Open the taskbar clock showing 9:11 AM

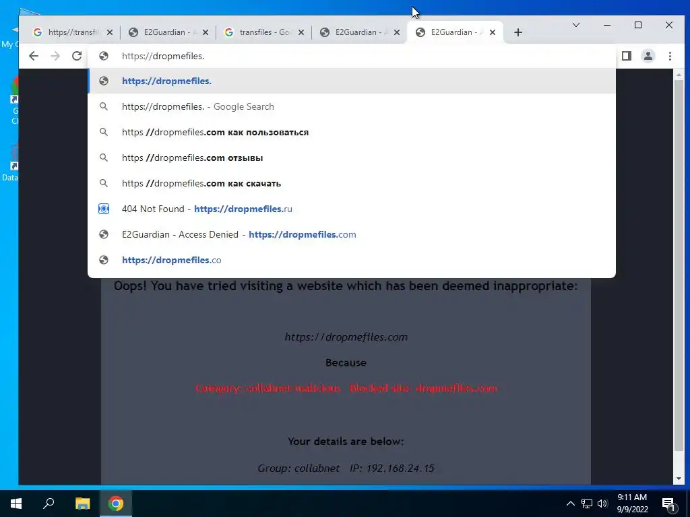(632, 504)
